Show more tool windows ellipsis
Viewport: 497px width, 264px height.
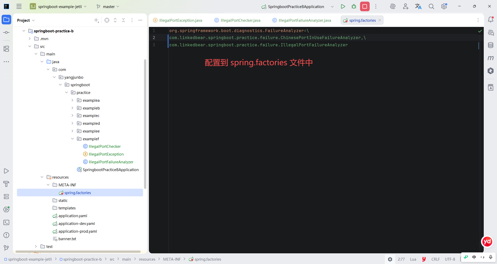point(6,62)
